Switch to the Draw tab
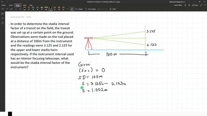Image resolution: width=207 pixels, height=116 pixels. coord(18,5)
